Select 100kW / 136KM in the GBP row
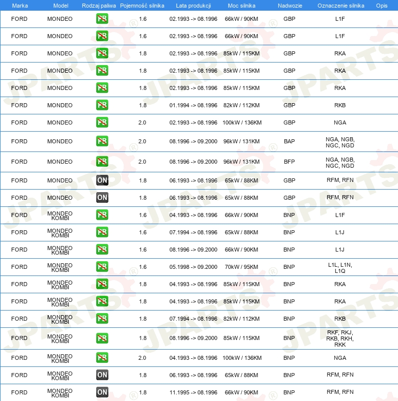398x401 pixels. (x=242, y=122)
